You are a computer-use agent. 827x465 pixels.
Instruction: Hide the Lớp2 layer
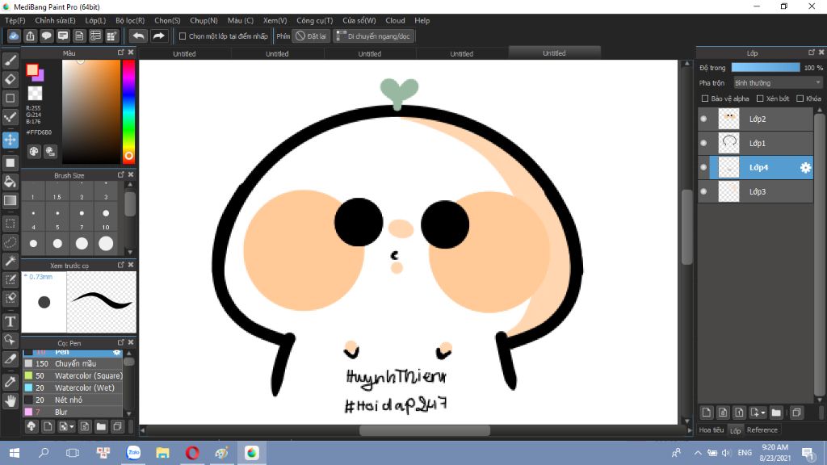(703, 119)
